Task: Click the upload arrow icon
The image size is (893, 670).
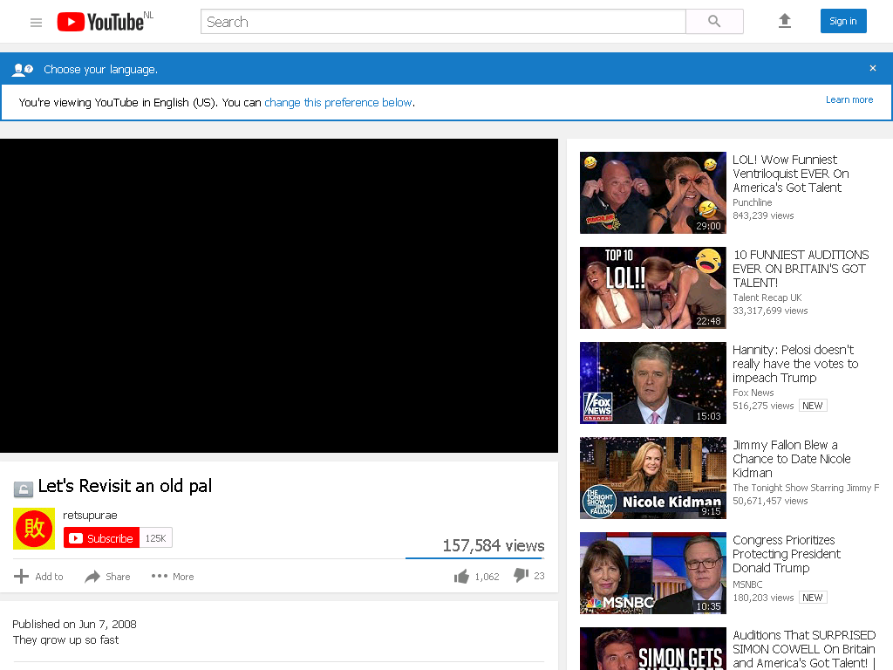Action: point(785,21)
